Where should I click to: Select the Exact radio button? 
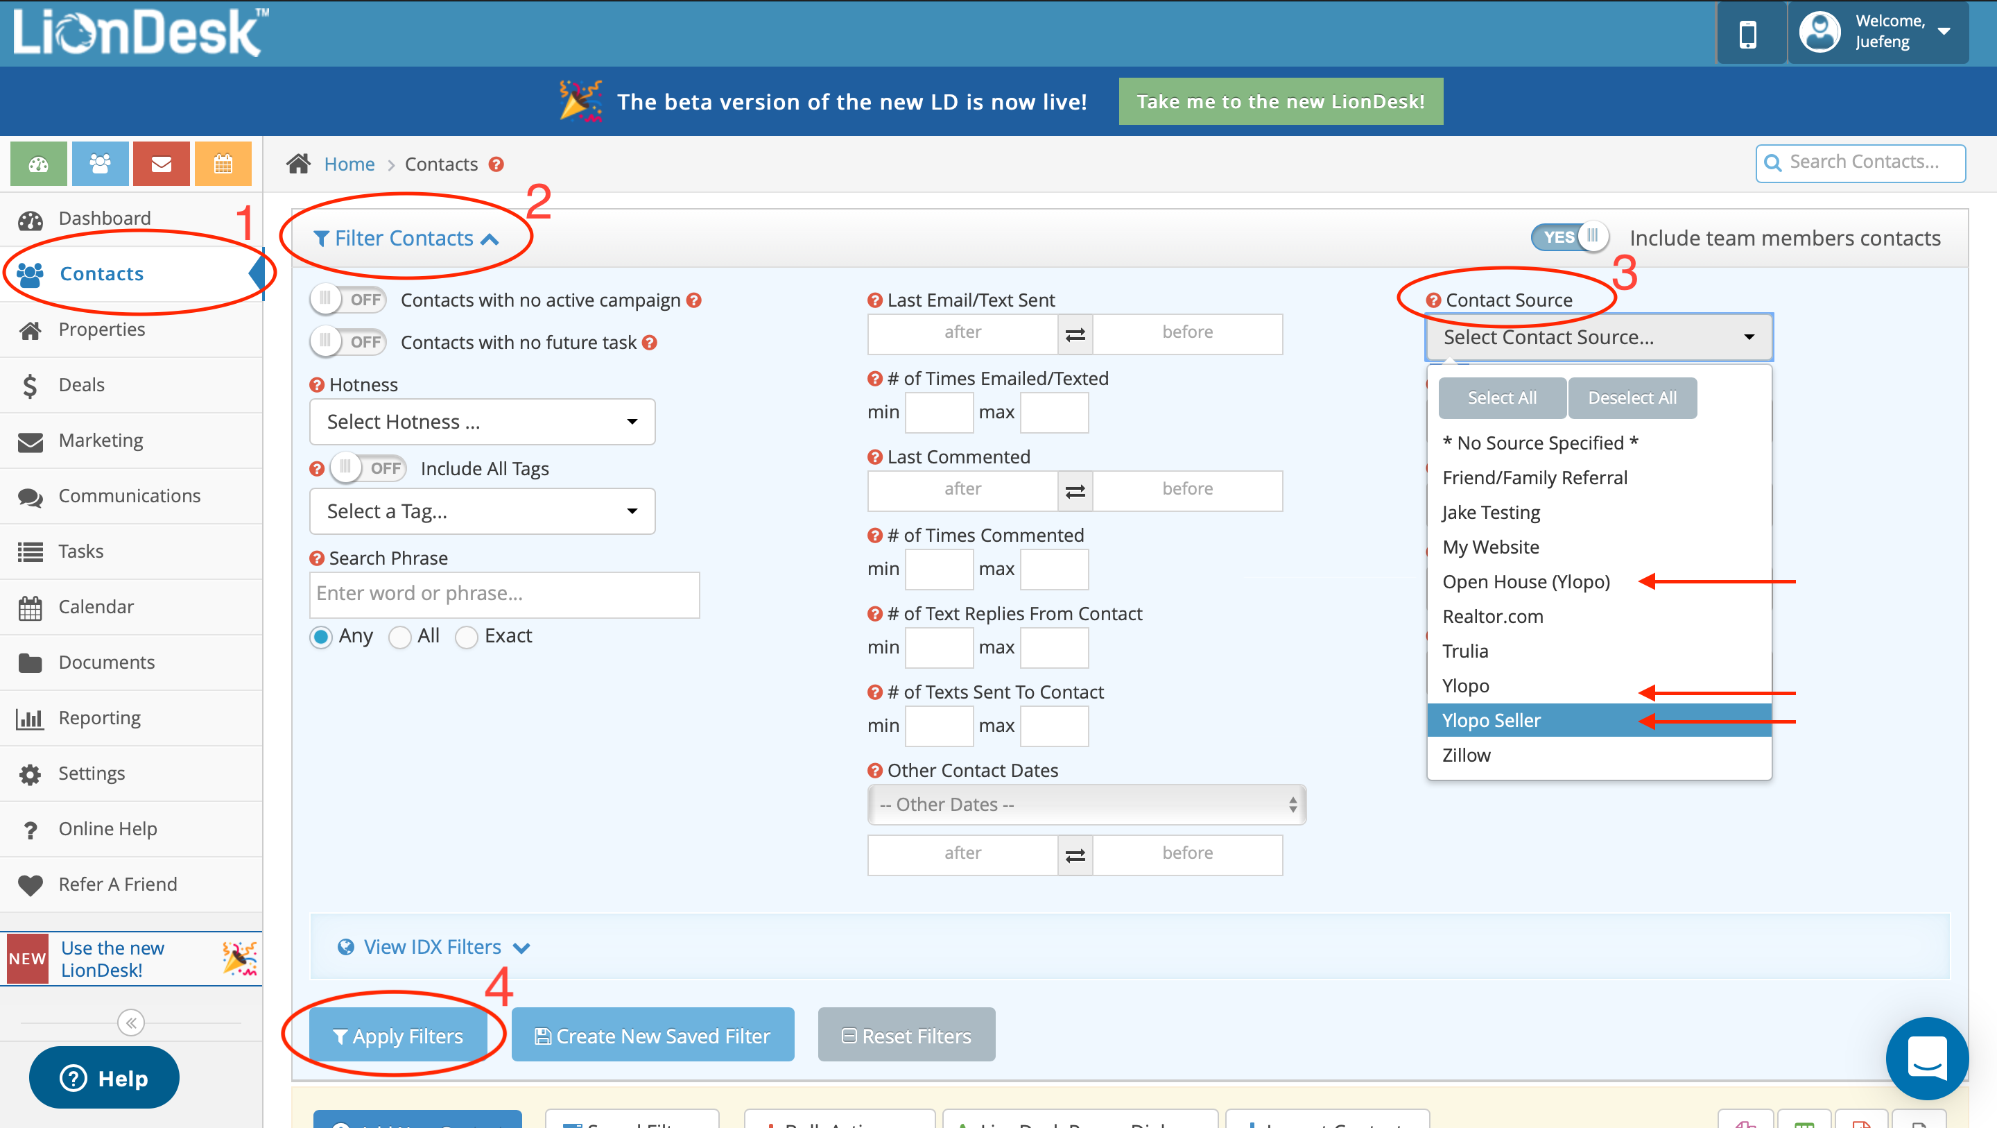pos(466,637)
